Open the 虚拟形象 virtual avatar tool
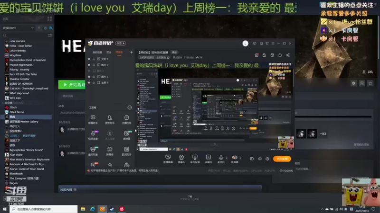This screenshot has height=213, width=380. point(93,151)
